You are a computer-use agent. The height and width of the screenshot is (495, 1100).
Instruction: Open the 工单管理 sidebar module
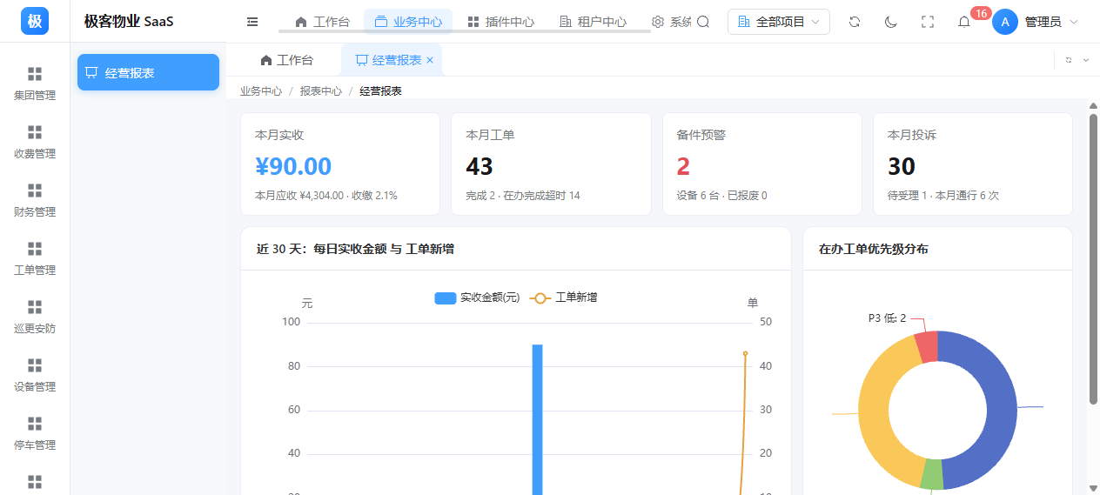tap(35, 259)
